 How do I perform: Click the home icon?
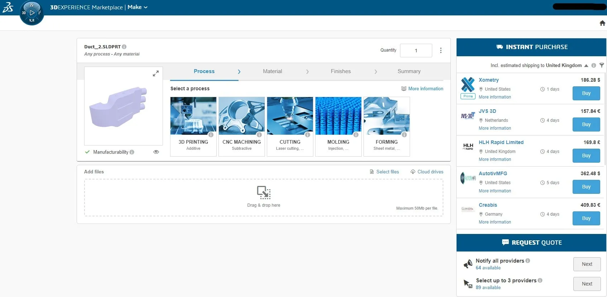point(602,23)
